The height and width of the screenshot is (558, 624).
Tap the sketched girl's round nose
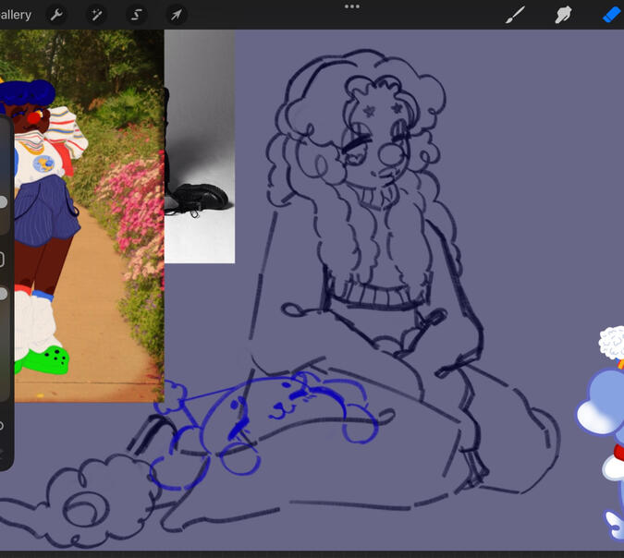click(390, 157)
